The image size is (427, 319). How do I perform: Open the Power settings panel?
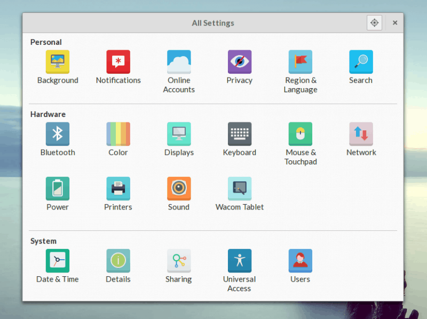58,189
